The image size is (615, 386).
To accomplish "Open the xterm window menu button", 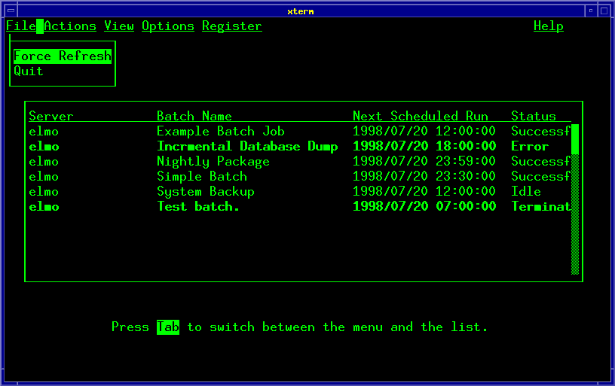I will point(11,11).
